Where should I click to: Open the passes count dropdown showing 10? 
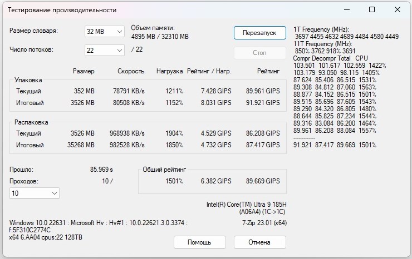[35, 193]
